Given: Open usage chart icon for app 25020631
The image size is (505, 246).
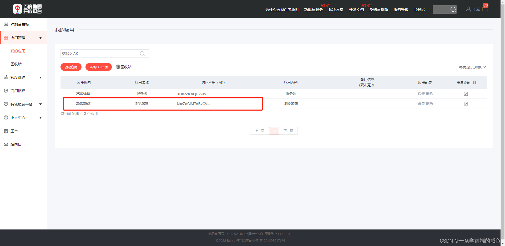Looking at the screenshot, I should 466,103.
